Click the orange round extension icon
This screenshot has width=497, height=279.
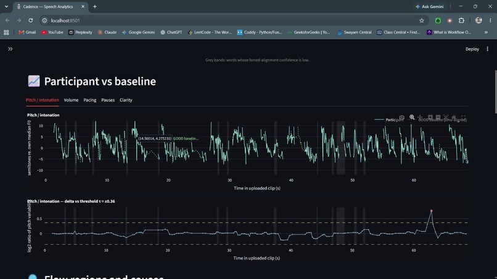click(x=450, y=20)
